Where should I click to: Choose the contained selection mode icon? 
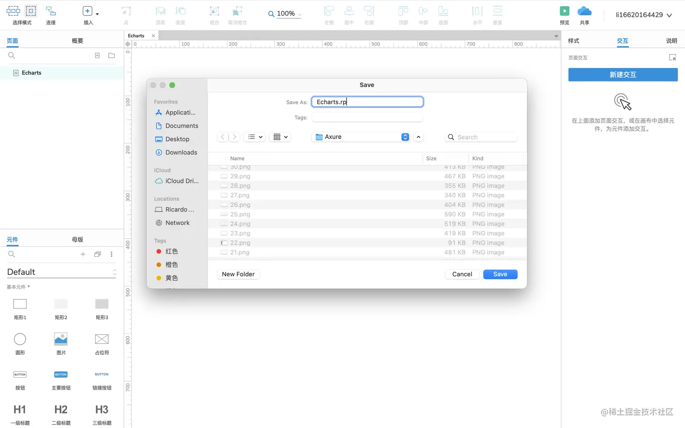point(31,10)
